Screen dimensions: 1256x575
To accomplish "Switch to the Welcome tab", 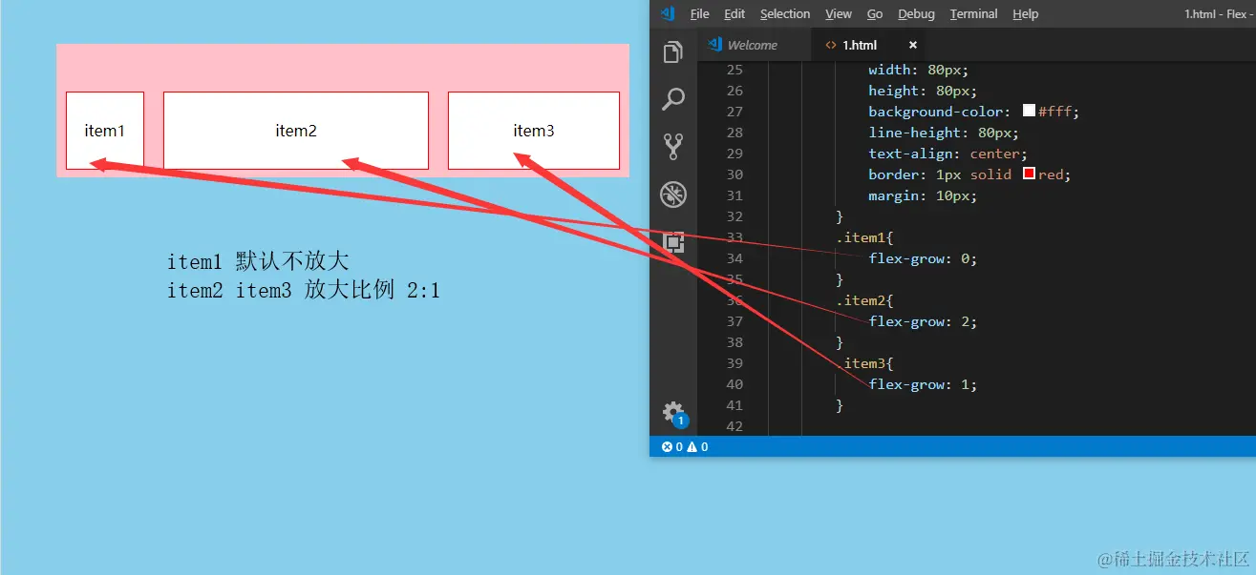I will [x=754, y=45].
